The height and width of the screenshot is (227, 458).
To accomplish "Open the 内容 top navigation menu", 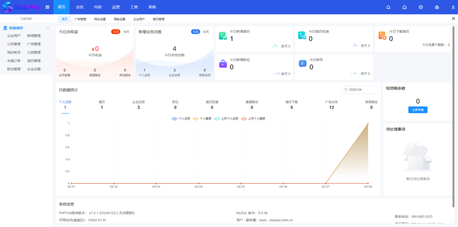I will pos(98,7).
